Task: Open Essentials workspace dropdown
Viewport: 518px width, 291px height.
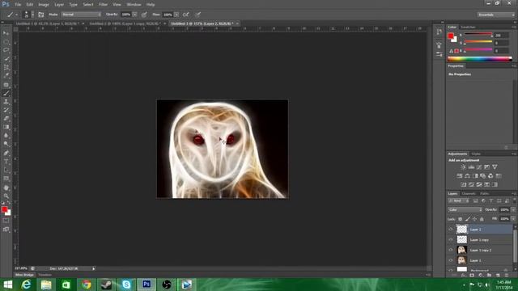Action: (x=496, y=15)
